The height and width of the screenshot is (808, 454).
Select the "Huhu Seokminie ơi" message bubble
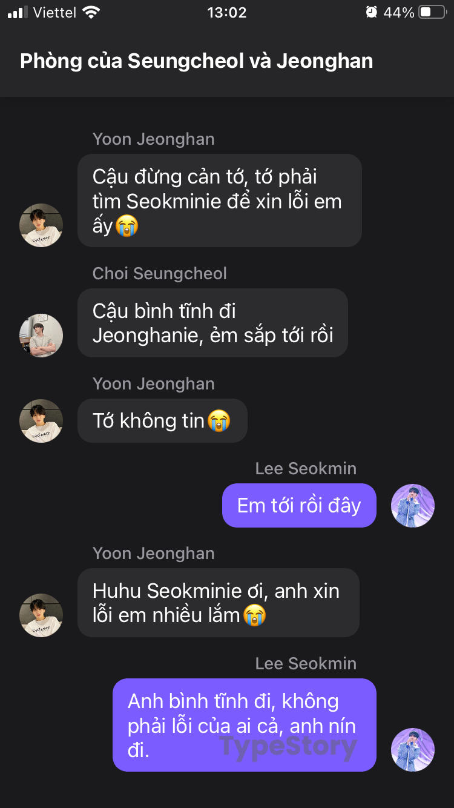tap(218, 603)
